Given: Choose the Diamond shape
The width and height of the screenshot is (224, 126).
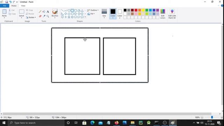Looking at the screenshot, I should (x=65, y=14).
